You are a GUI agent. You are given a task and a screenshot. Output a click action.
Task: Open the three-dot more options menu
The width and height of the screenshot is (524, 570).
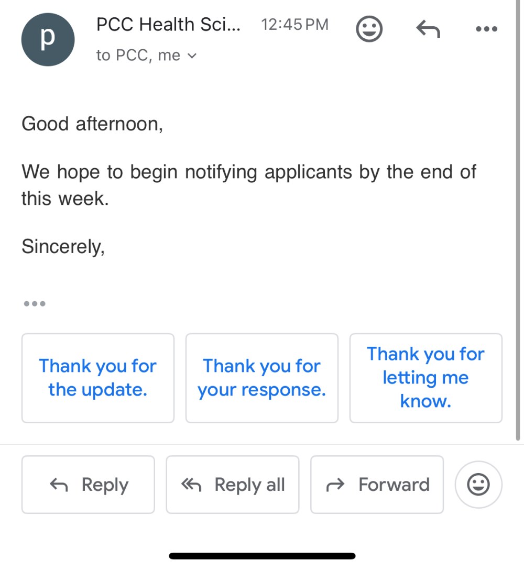(487, 29)
